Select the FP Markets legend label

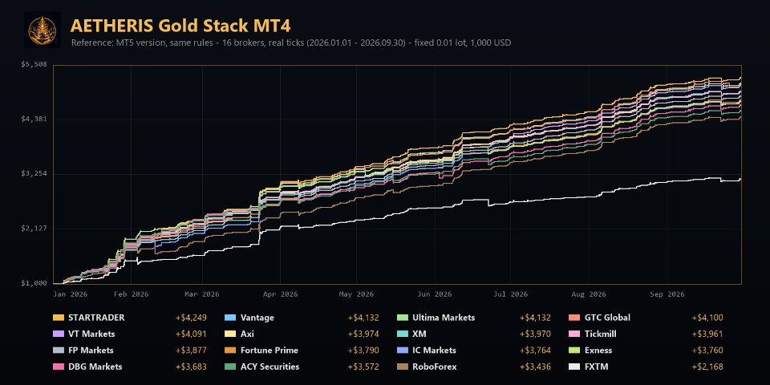91,351
